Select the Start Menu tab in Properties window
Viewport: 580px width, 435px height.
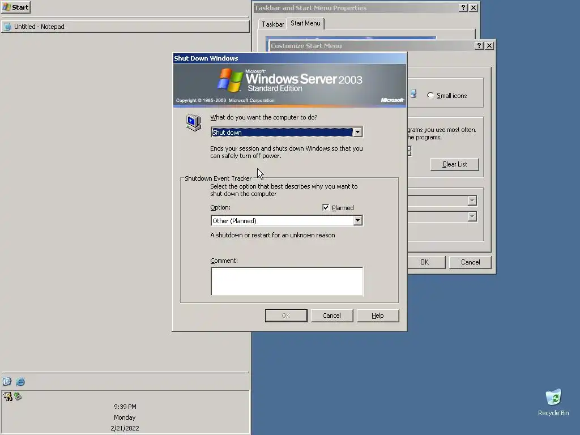[305, 23]
